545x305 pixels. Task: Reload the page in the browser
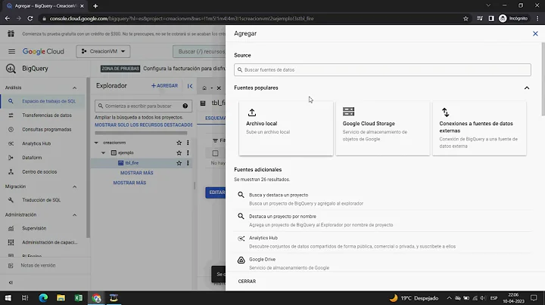[30, 18]
